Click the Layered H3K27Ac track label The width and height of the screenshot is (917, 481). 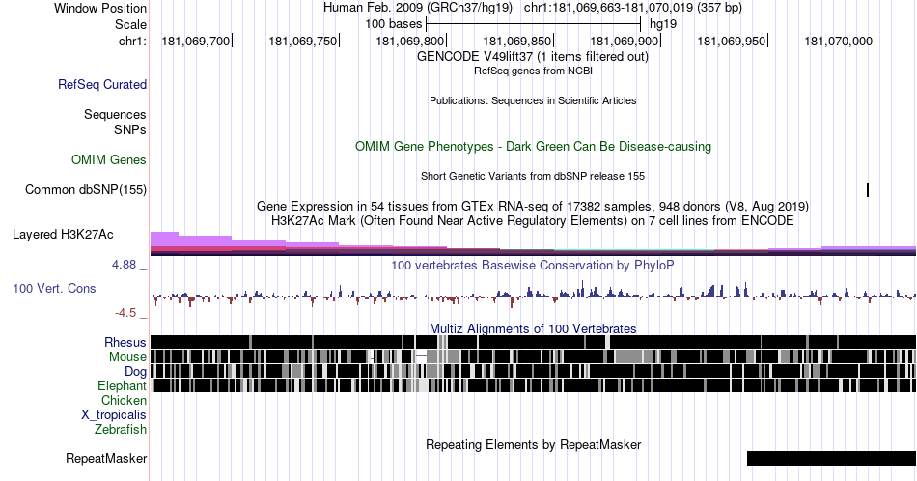tap(63, 234)
